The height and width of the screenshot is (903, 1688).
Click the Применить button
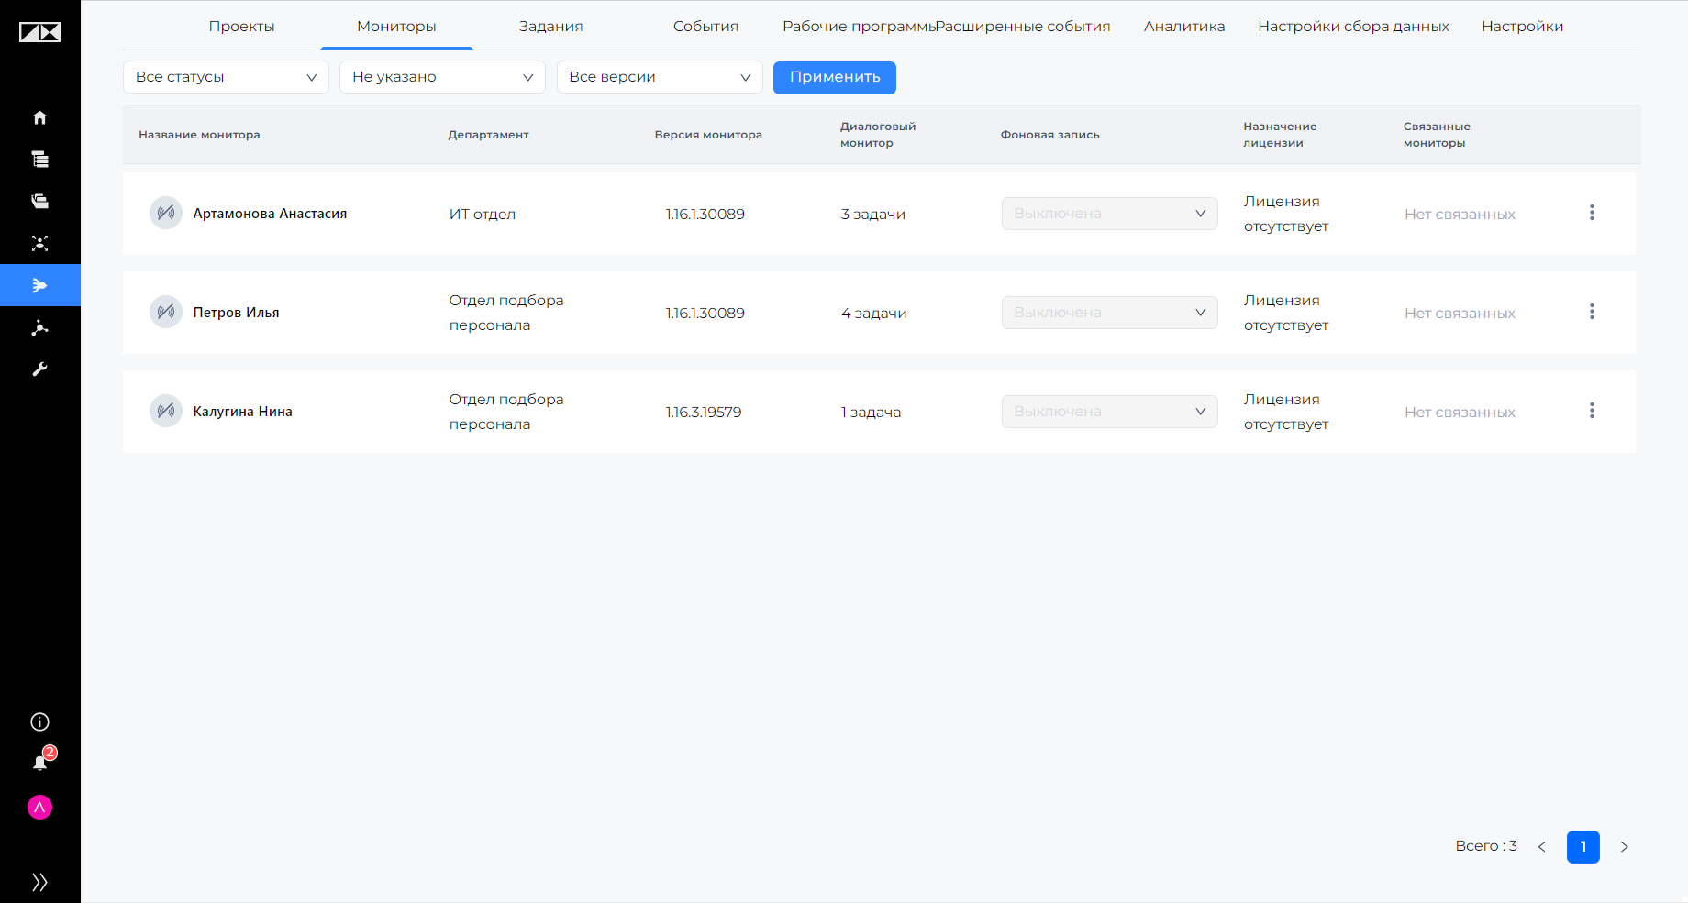pos(835,77)
